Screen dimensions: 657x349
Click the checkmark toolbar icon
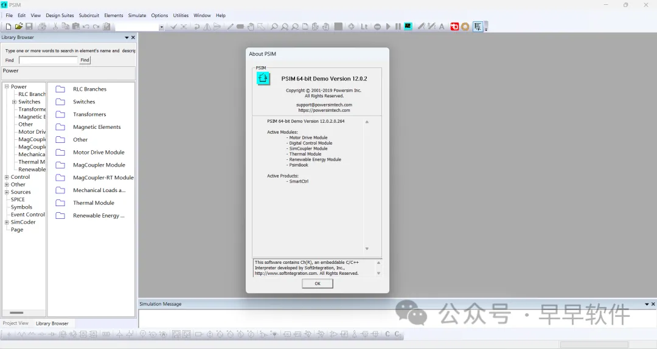[x=173, y=26]
